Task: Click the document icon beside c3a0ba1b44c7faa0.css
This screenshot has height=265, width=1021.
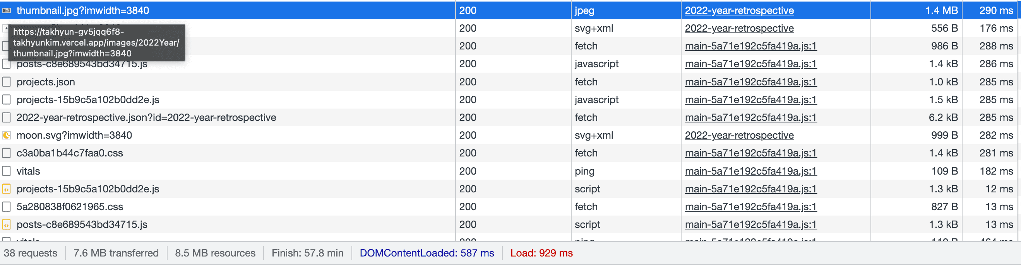Action: 6,153
